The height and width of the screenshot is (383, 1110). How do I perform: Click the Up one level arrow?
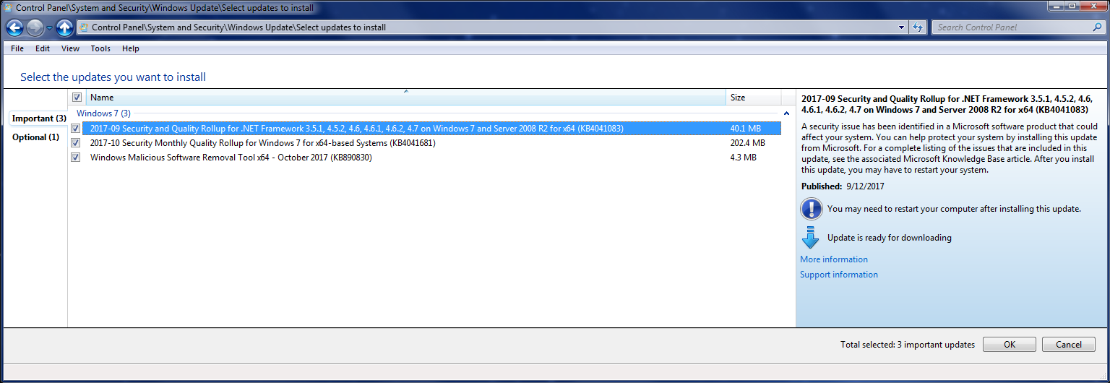click(x=64, y=27)
